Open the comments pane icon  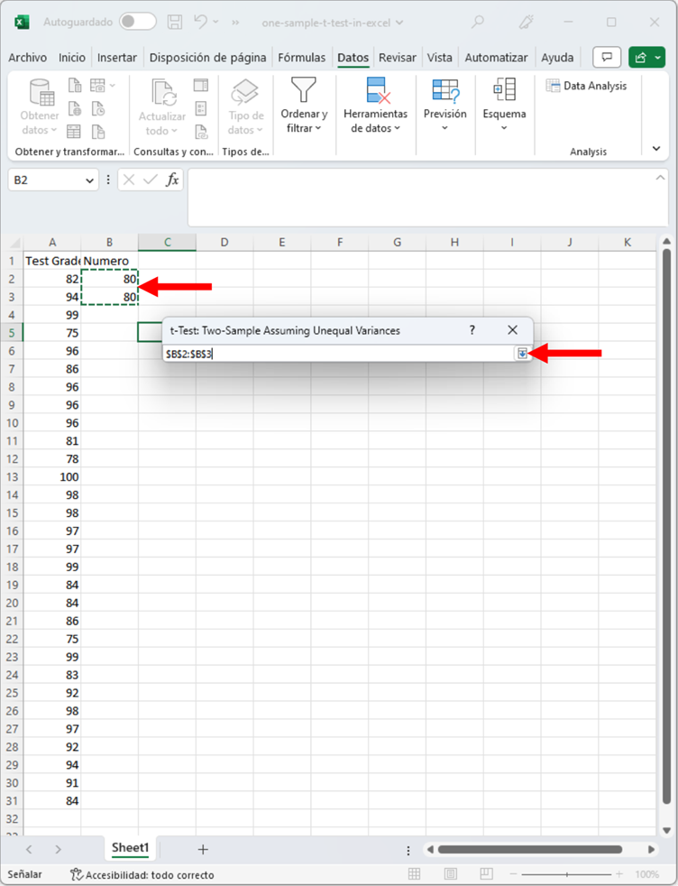pos(607,58)
